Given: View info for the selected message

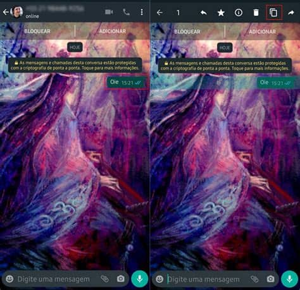Looking at the screenshot, I should tap(239, 13).
